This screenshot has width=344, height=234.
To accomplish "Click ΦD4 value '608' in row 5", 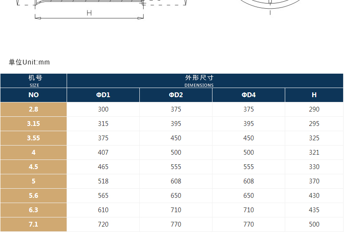I will (249, 181).
